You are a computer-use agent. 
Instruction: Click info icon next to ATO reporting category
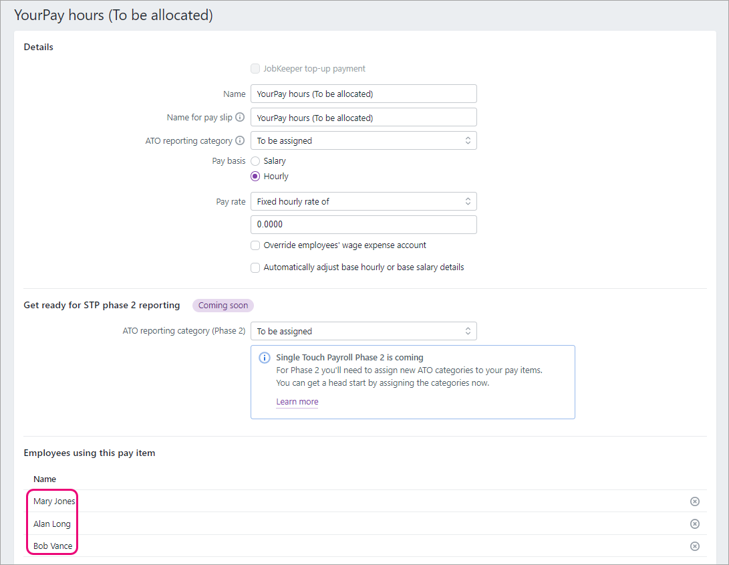click(x=240, y=141)
